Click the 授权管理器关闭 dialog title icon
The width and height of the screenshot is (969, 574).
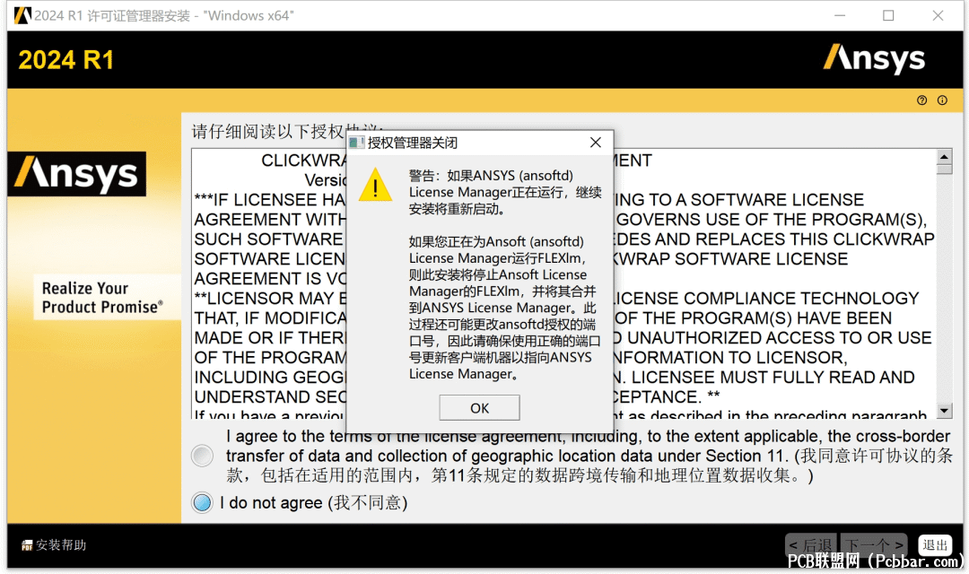pos(356,143)
